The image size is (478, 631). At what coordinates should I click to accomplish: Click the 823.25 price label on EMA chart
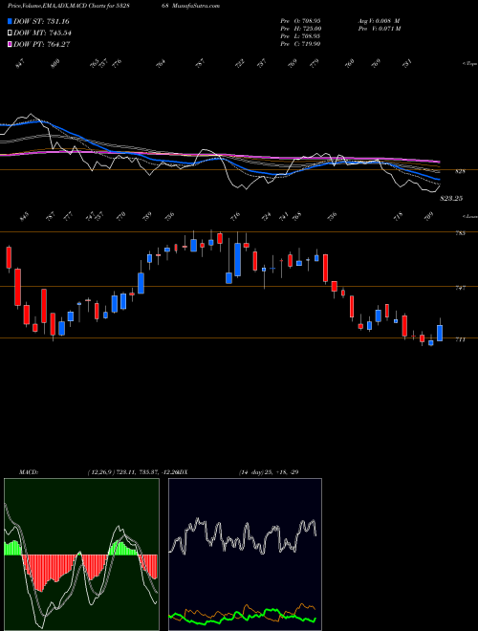451,199
